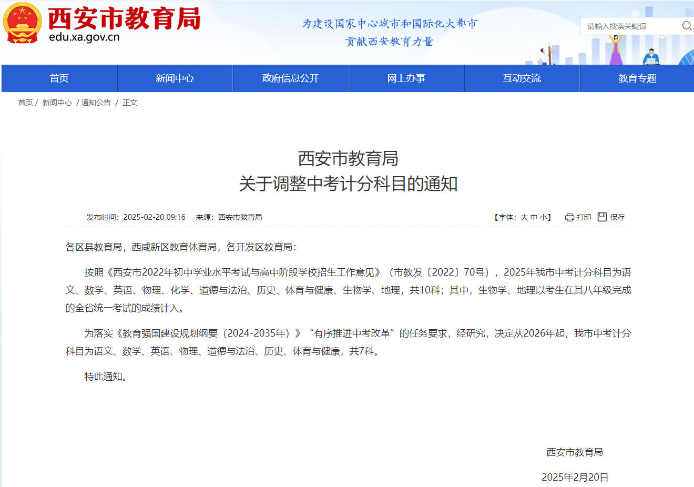Click the 保存 text link
The image size is (694, 487).
[617, 217]
